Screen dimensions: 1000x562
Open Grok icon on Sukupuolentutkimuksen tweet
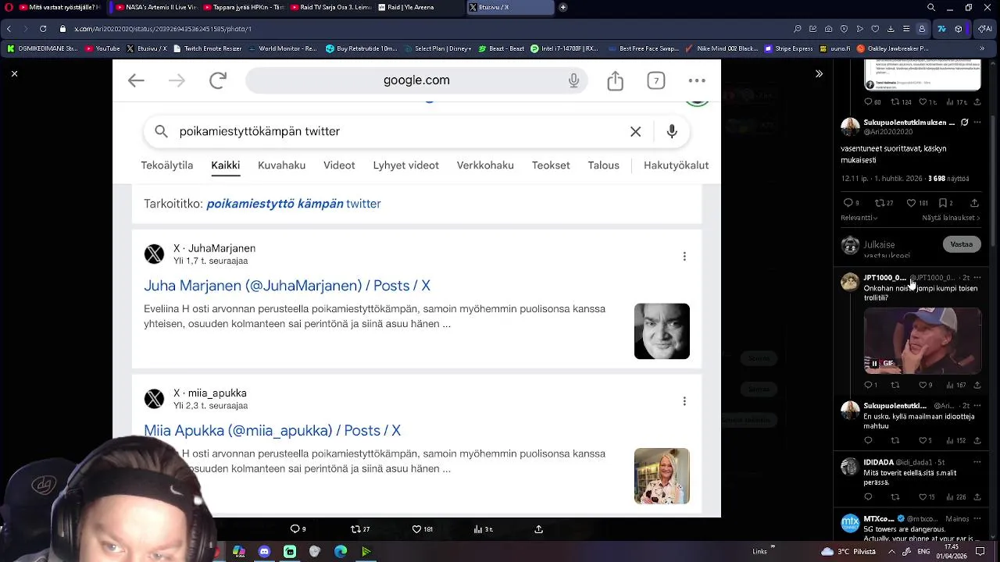click(x=965, y=123)
